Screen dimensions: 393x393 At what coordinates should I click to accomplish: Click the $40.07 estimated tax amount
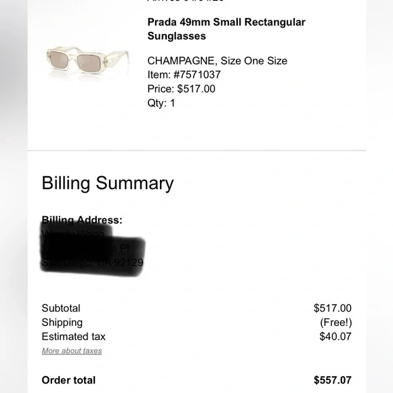point(335,336)
